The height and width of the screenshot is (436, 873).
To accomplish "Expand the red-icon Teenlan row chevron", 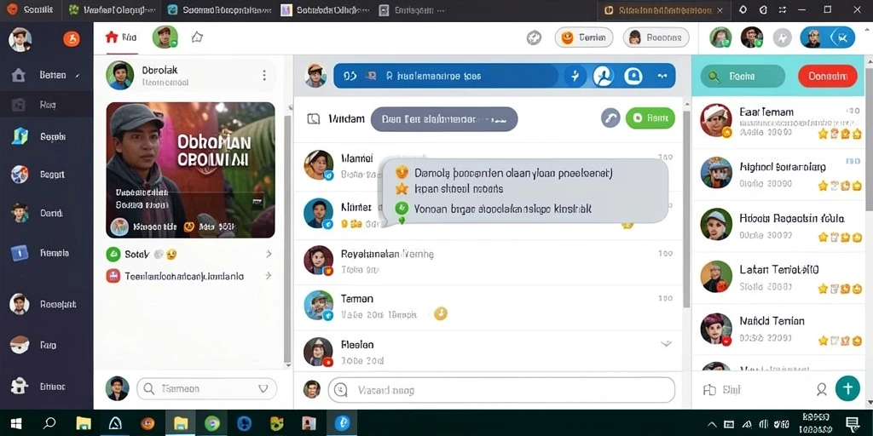I will tap(269, 276).
